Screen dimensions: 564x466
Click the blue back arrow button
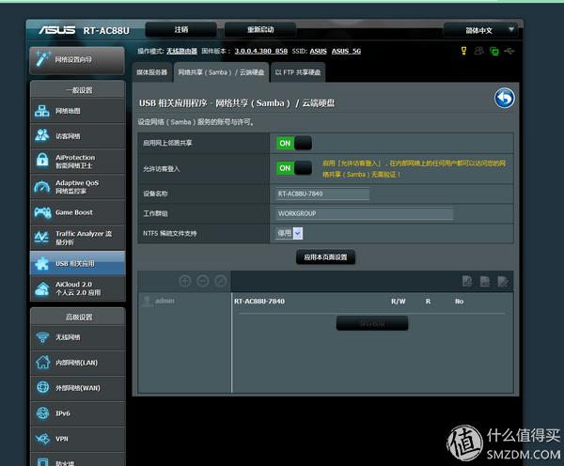pyautogui.click(x=504, y=98)
